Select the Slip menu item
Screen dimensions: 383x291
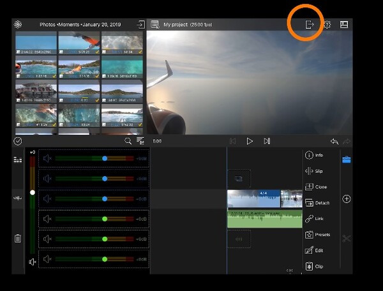314,171
